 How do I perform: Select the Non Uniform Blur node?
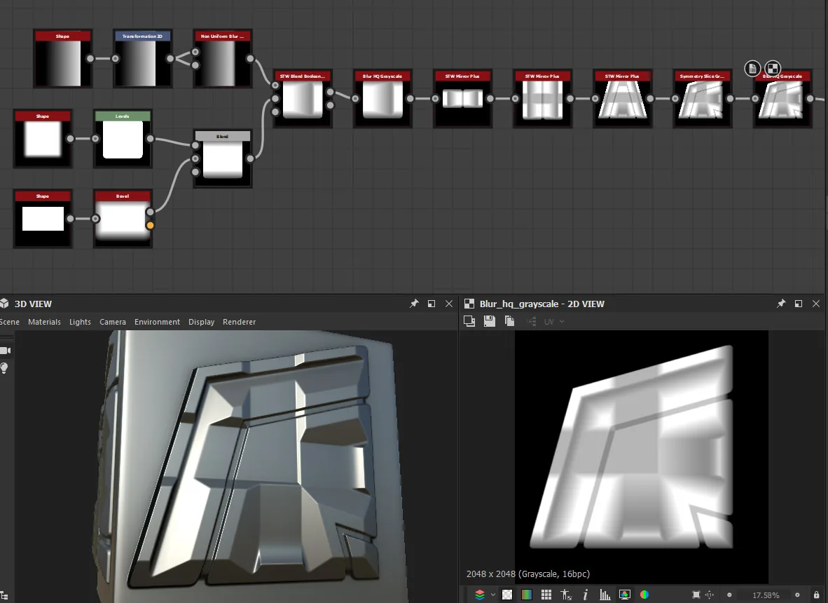tap(222, 59)
